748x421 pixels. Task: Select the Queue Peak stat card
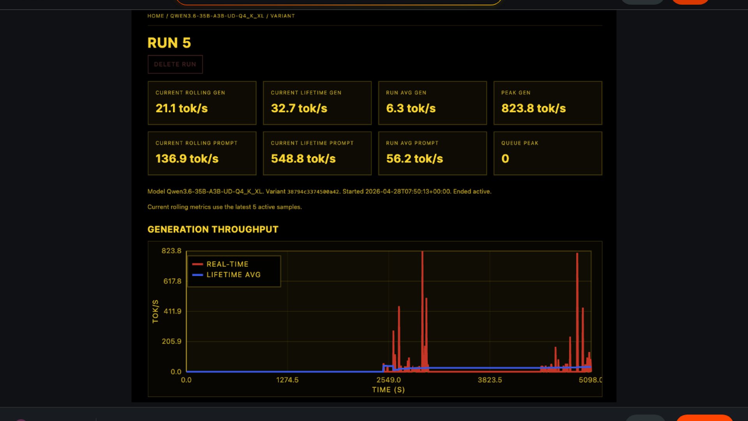(x=548, y=153)
